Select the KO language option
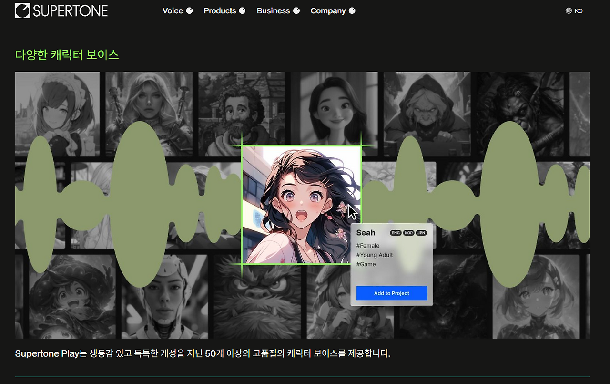The image size is (610, 384). [578, 10]
